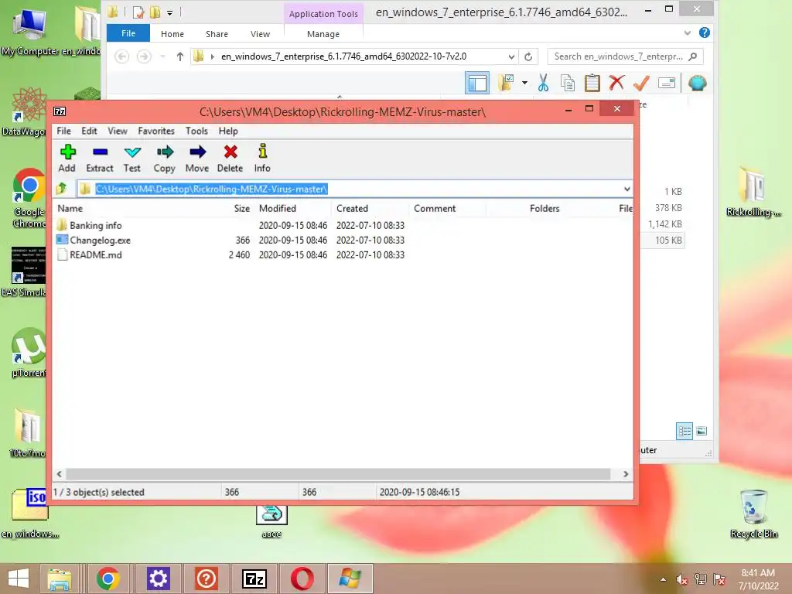This screenshot has width=792, height=594.
Task: Click Explorer Rename icon
Action: (667, 83)
